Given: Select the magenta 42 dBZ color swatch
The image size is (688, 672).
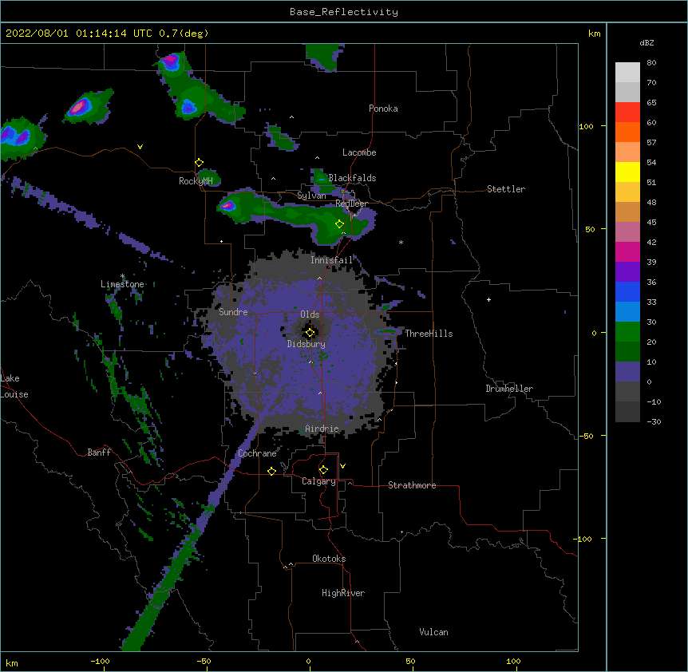Looking at the screenshot, I should pos(627,251).
